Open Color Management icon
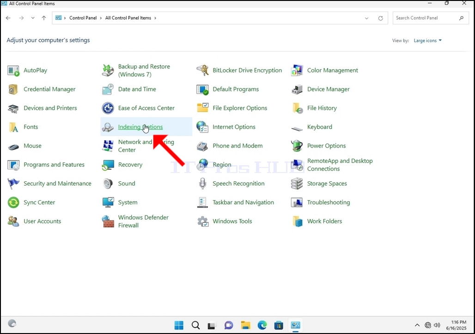 [297, 71]
